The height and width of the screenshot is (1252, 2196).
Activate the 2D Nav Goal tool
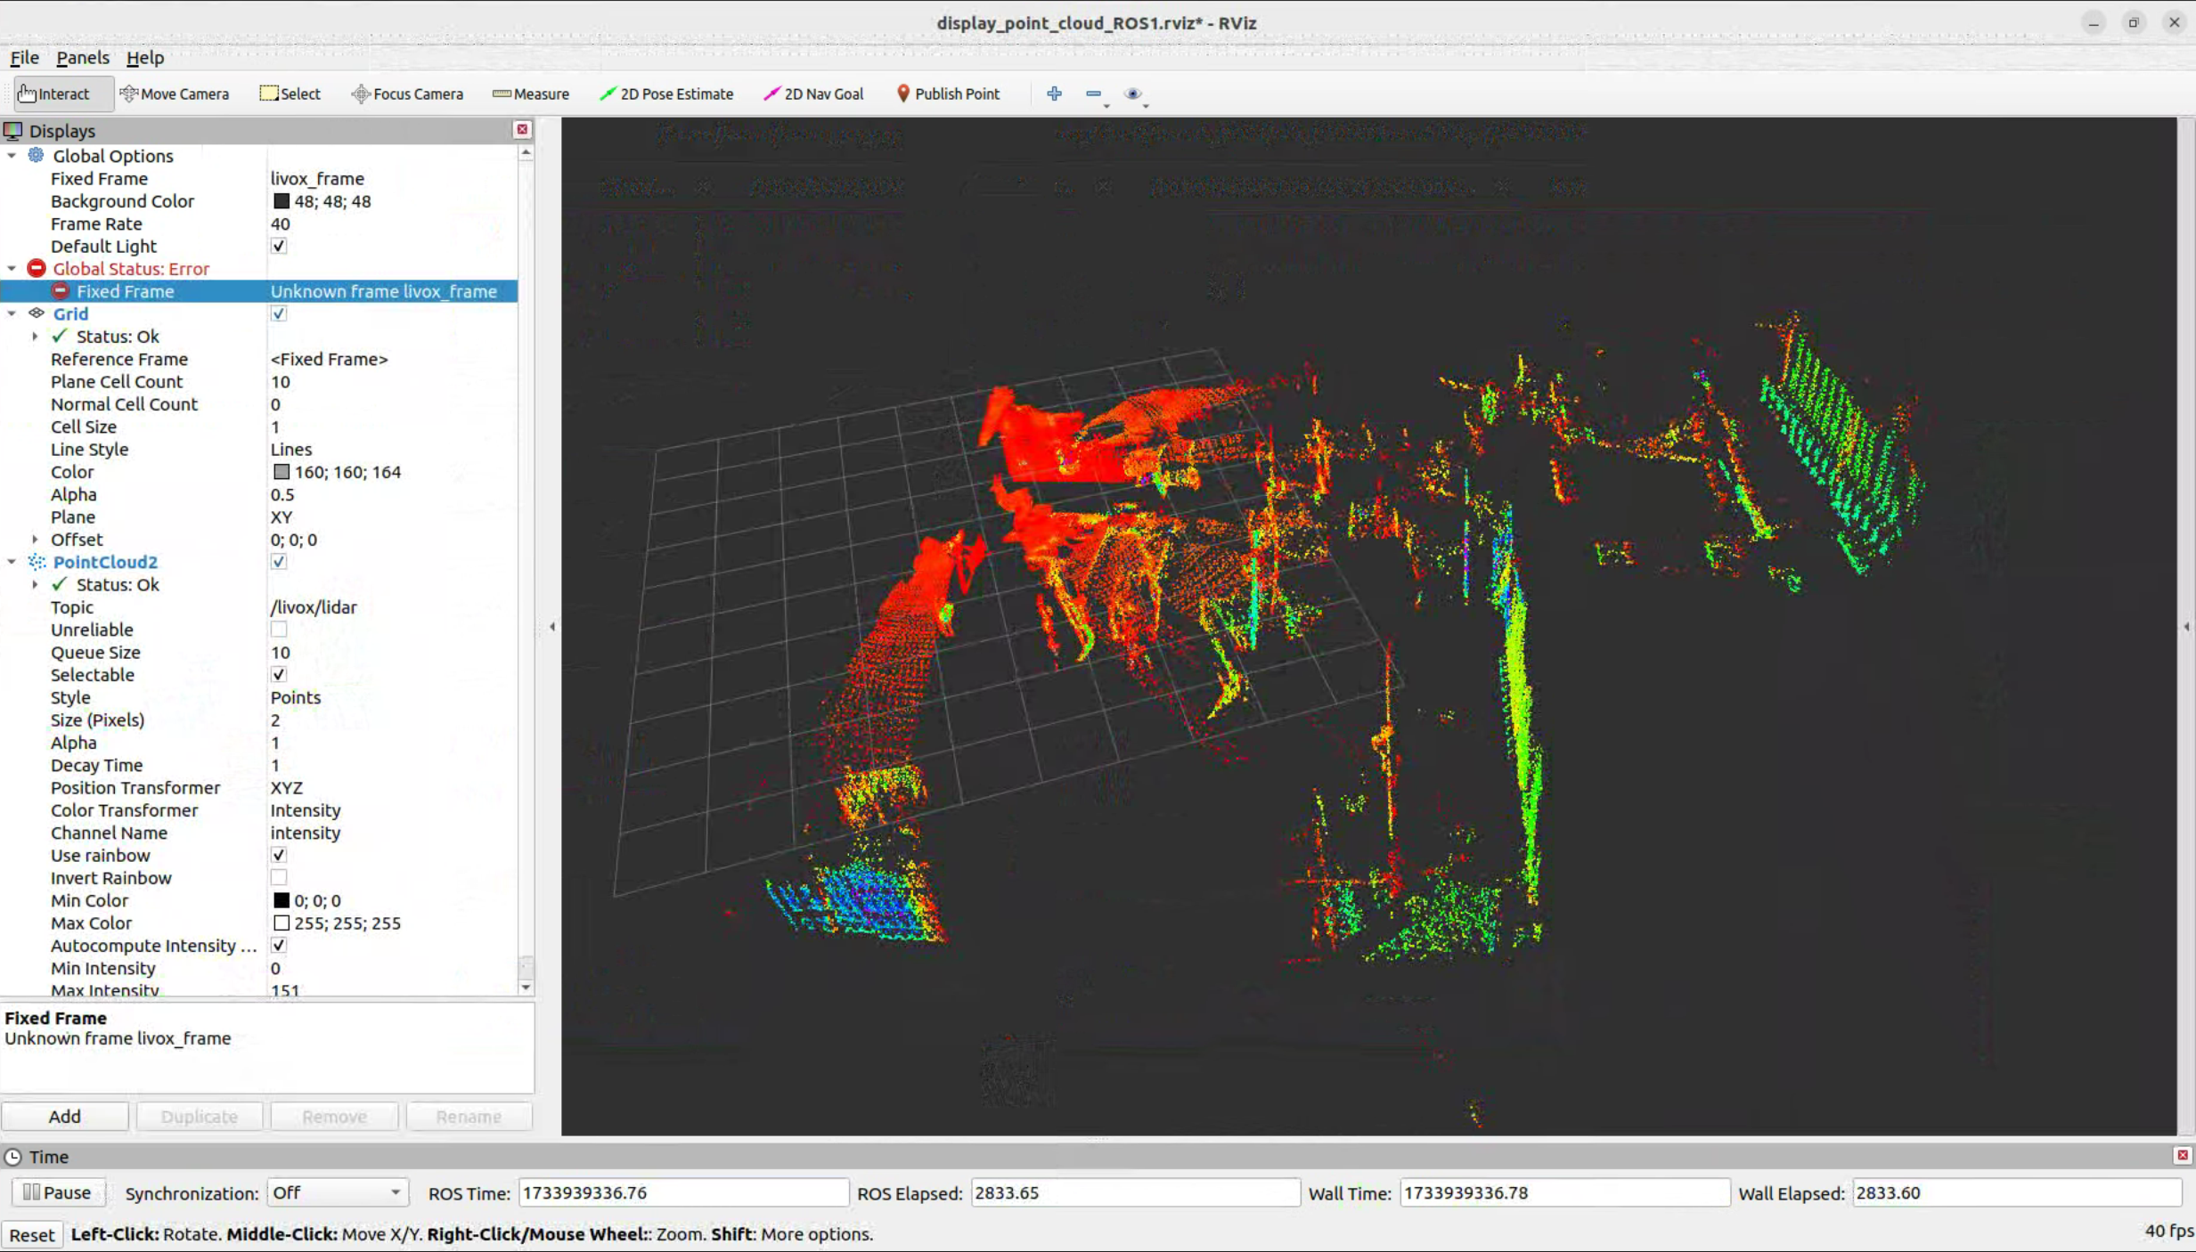(x=813, y=93)
